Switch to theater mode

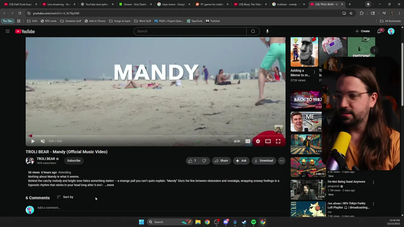(268, 141)
